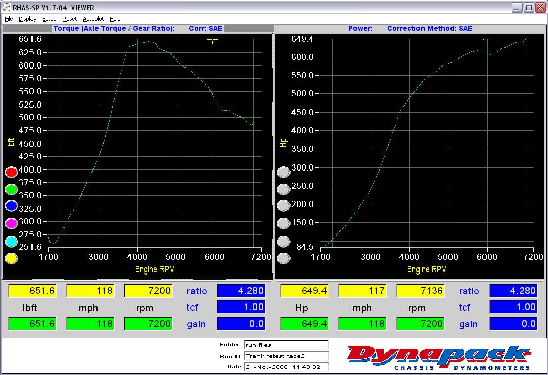
Task: Click the green 649.4 Hp value field
Action: tap(304, 324)
